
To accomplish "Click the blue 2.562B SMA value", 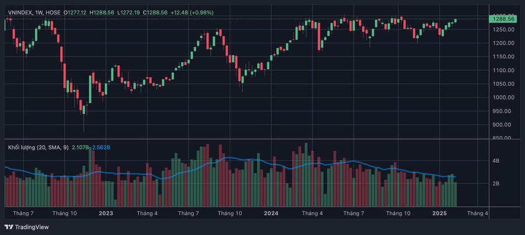I will pyautogui.click(x=101, y=147).
